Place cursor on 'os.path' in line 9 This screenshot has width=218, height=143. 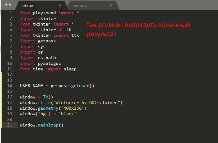[x=47, y=58]
